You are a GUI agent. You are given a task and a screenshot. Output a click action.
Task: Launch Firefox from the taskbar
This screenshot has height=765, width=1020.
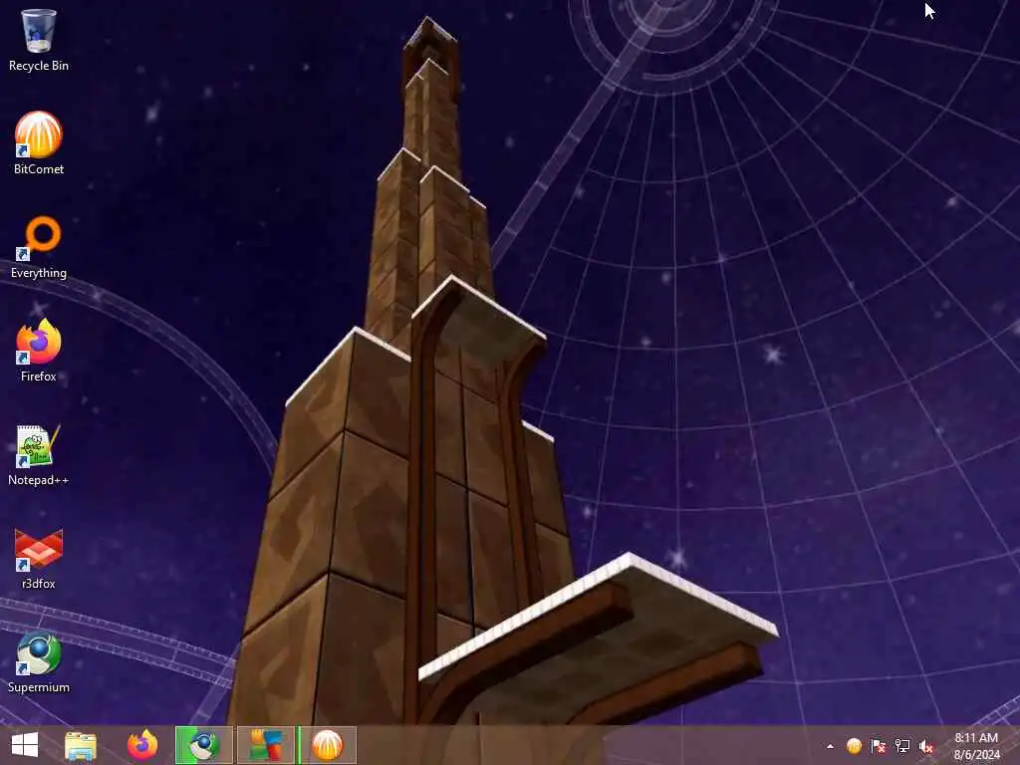tap(142, 745)
